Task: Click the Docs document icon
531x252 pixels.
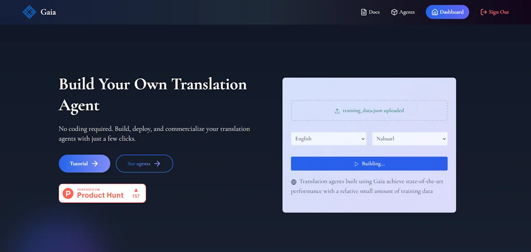Action: coord(364,12)
